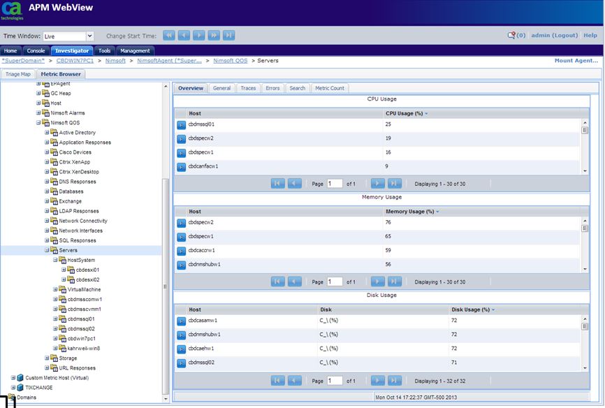Open the Tools tab
The image size is (605, 408).
click(104, 50)
